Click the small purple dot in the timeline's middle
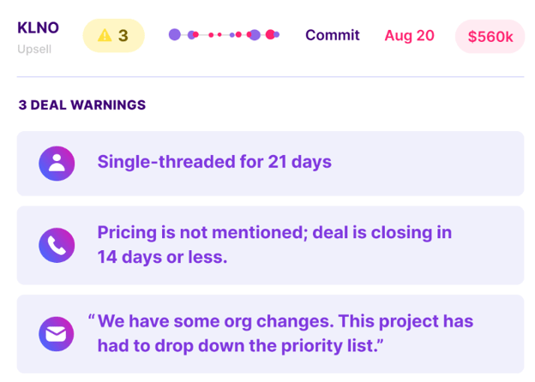The width and height of the screenshot is (535, 382). (232, 35)
